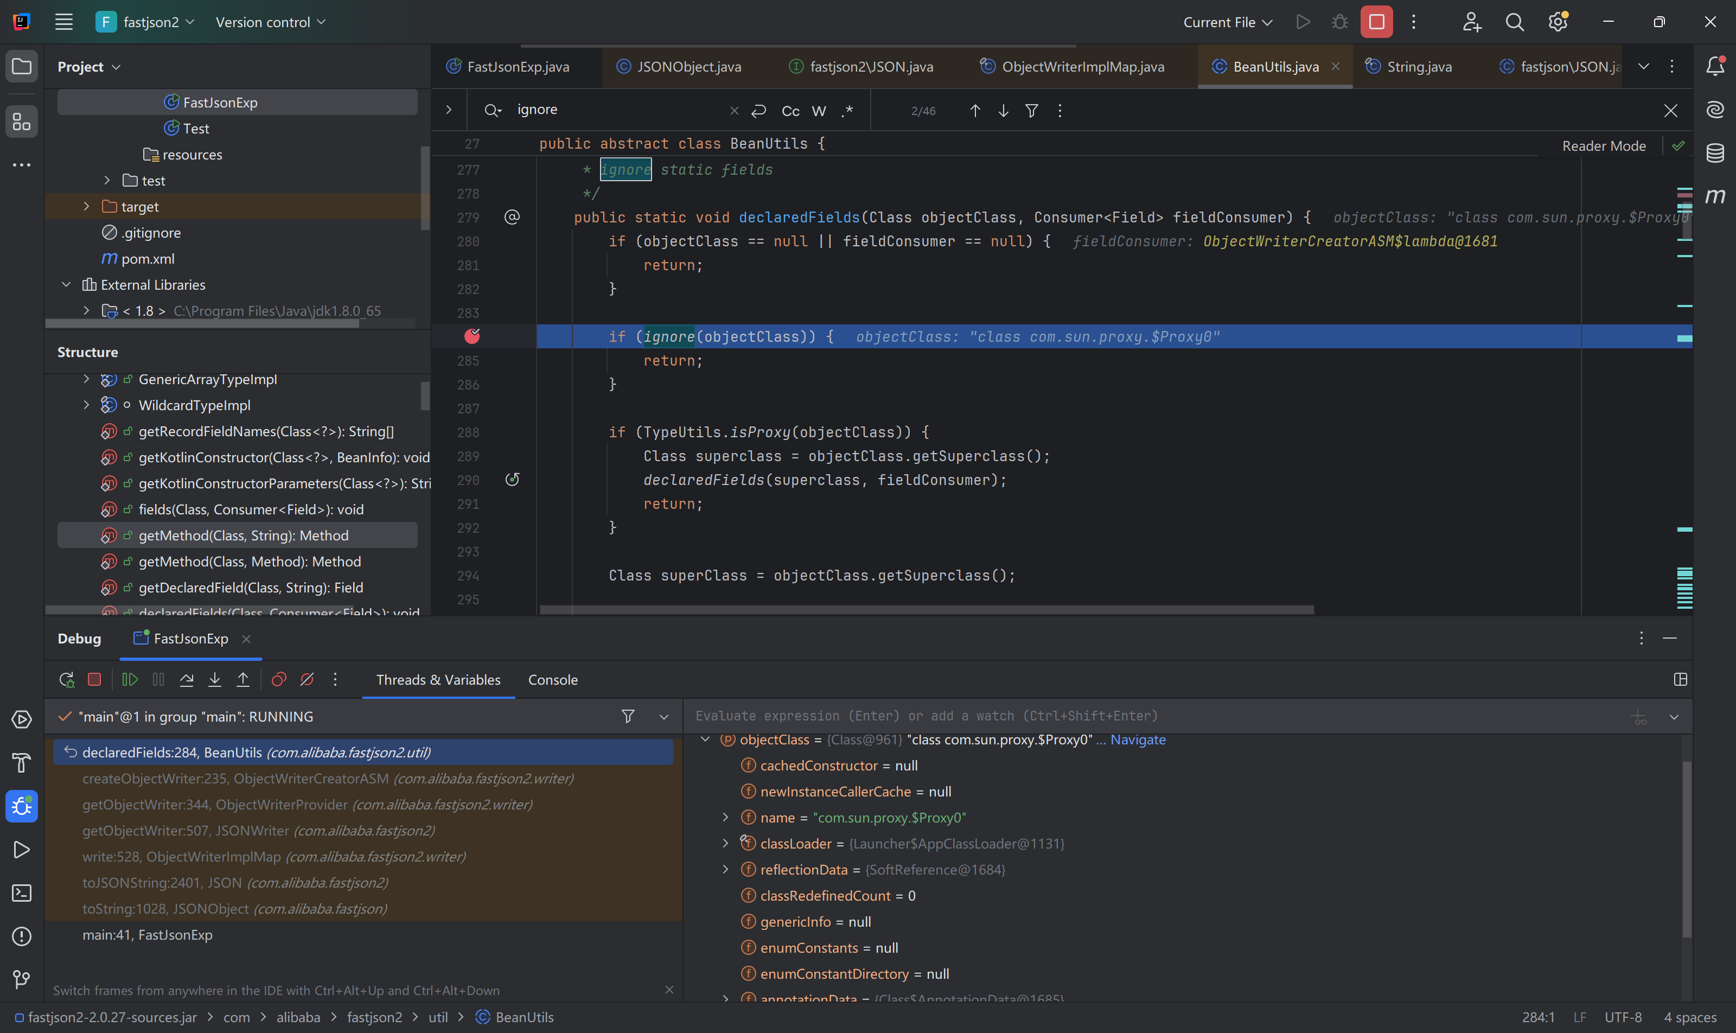This screenshot has width=1736, height=1033.
Task: Toggle whole words (W) search option
Action: coord(819,111)
